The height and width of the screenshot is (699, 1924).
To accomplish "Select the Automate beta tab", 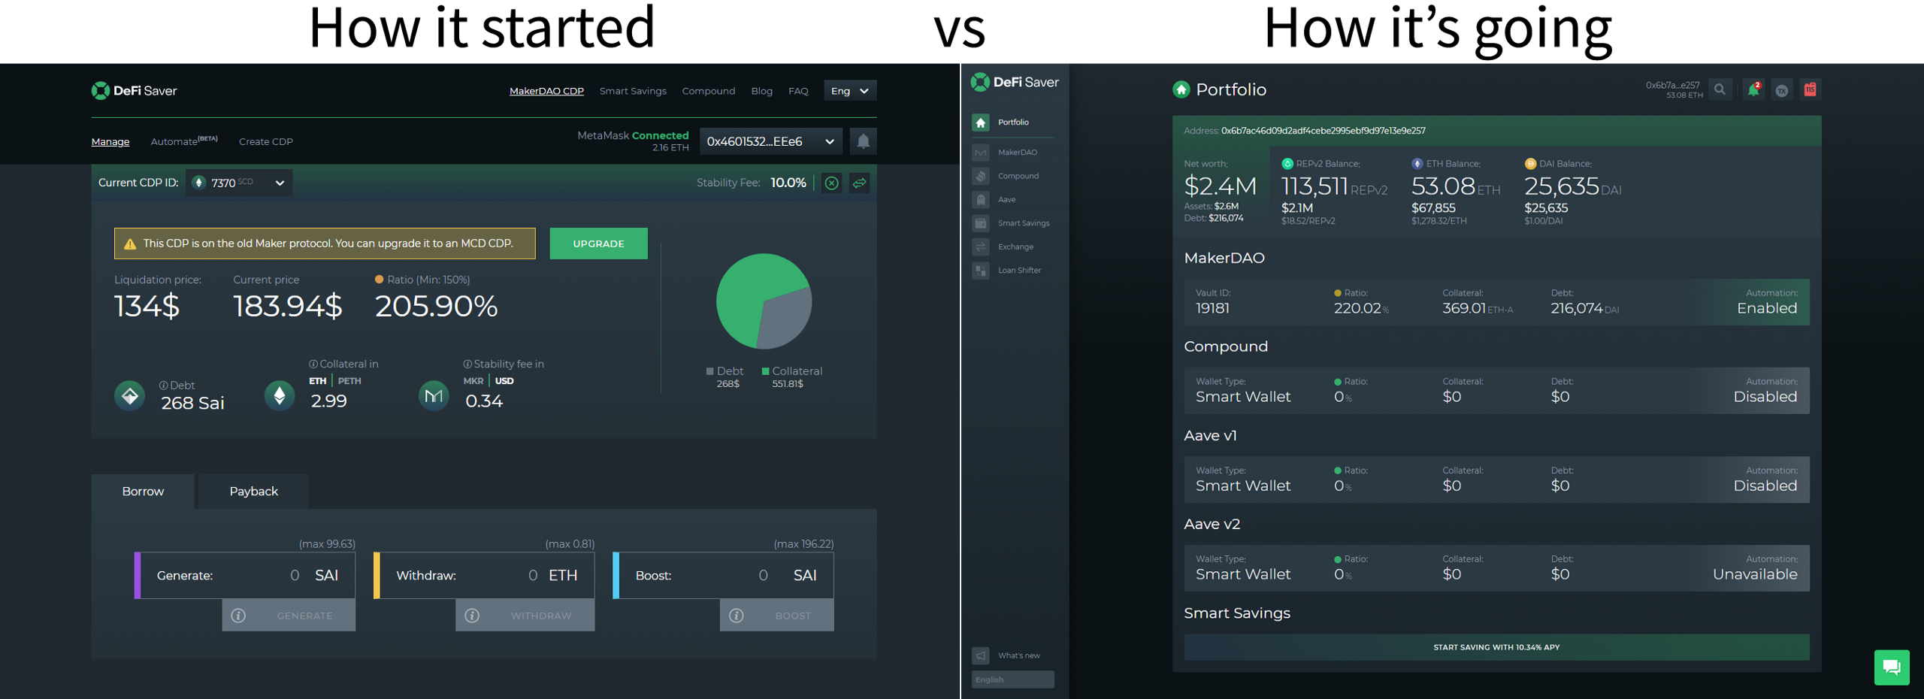I will pos(184,141).
